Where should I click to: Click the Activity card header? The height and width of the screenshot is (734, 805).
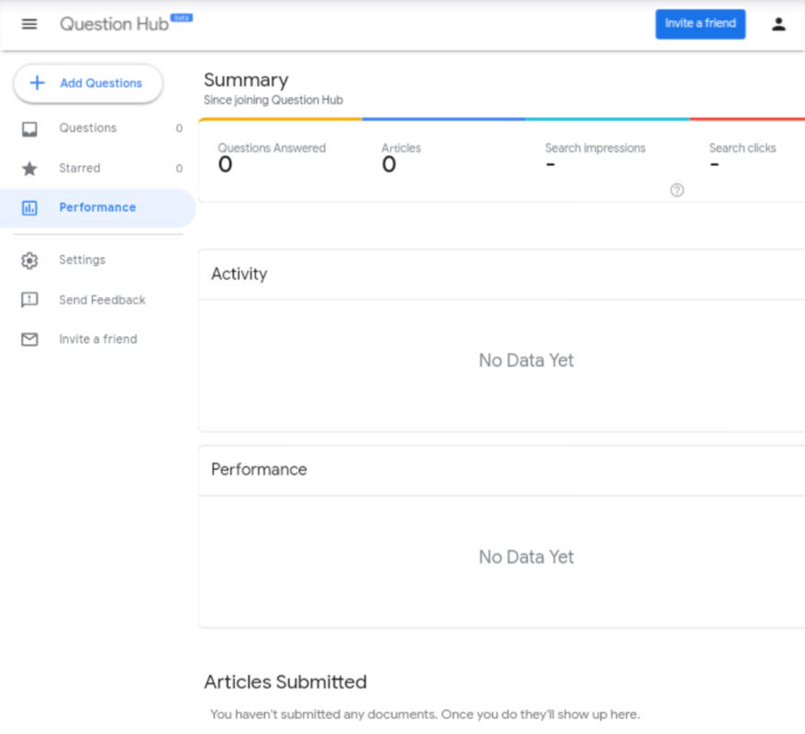[x=501, y=274]
